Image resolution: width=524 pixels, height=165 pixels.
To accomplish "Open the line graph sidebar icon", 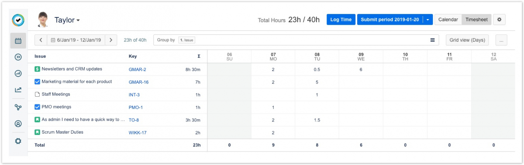I will 18,90.
